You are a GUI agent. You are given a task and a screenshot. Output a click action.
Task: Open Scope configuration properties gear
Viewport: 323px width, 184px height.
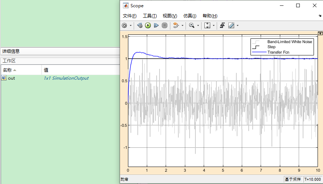[x=124, y=25]
